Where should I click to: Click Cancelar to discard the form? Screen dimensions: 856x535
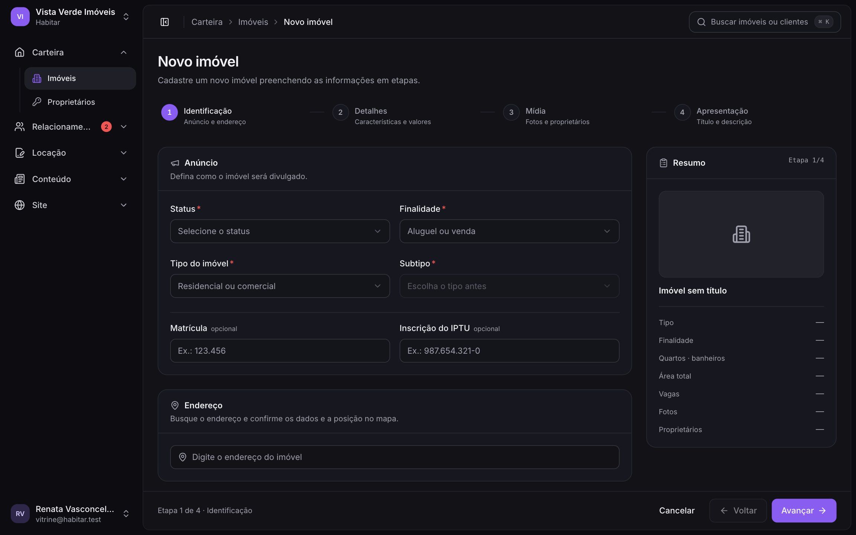coord(677,510)
